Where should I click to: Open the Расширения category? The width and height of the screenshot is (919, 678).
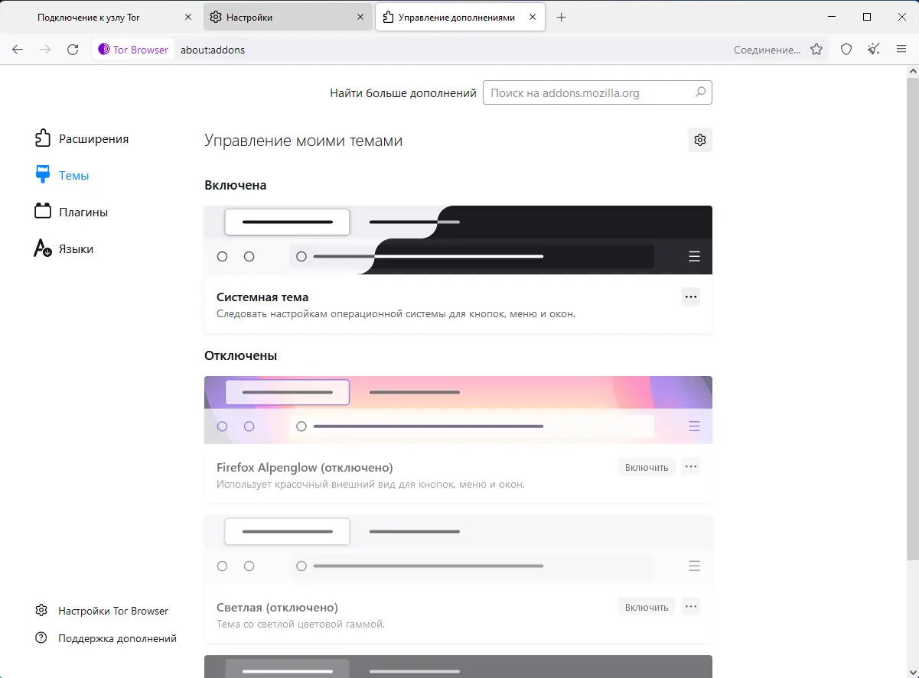click(82, 138)
